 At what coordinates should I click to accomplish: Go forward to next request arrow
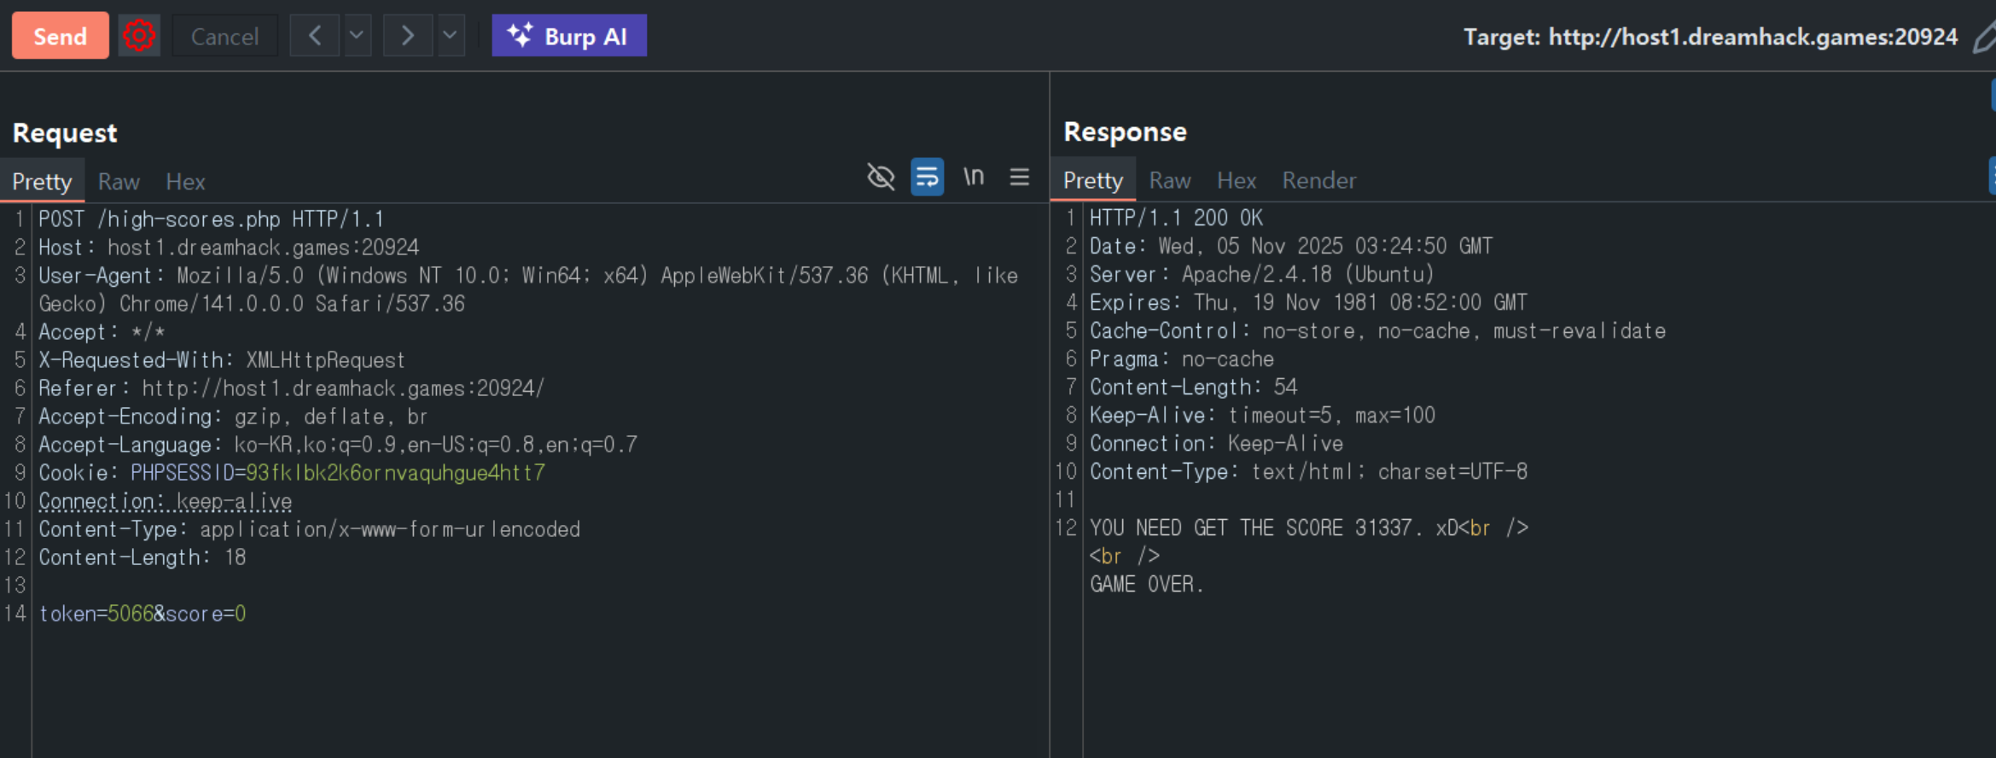tap(408, 36)
